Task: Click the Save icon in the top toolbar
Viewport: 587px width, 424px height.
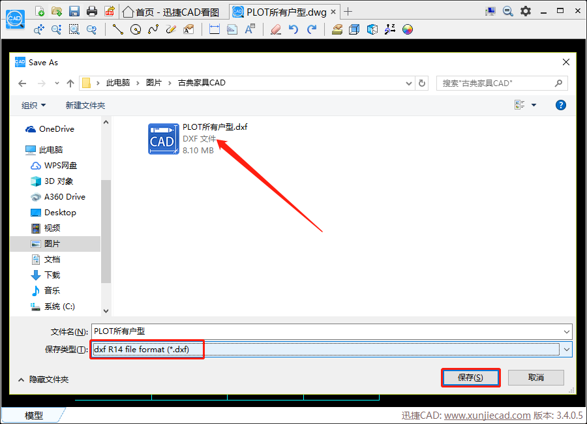Action: coord(73,11)
